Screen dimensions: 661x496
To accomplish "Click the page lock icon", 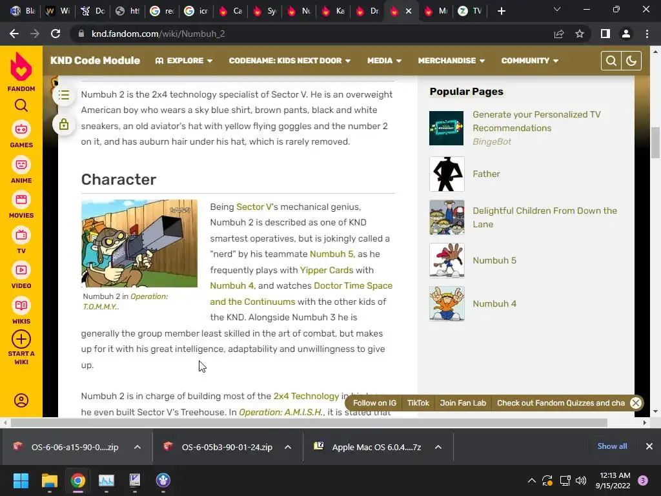I will (64, 125).
